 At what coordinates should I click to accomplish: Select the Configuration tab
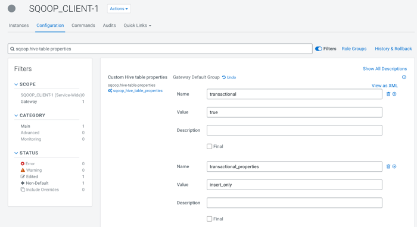(50, 26)
